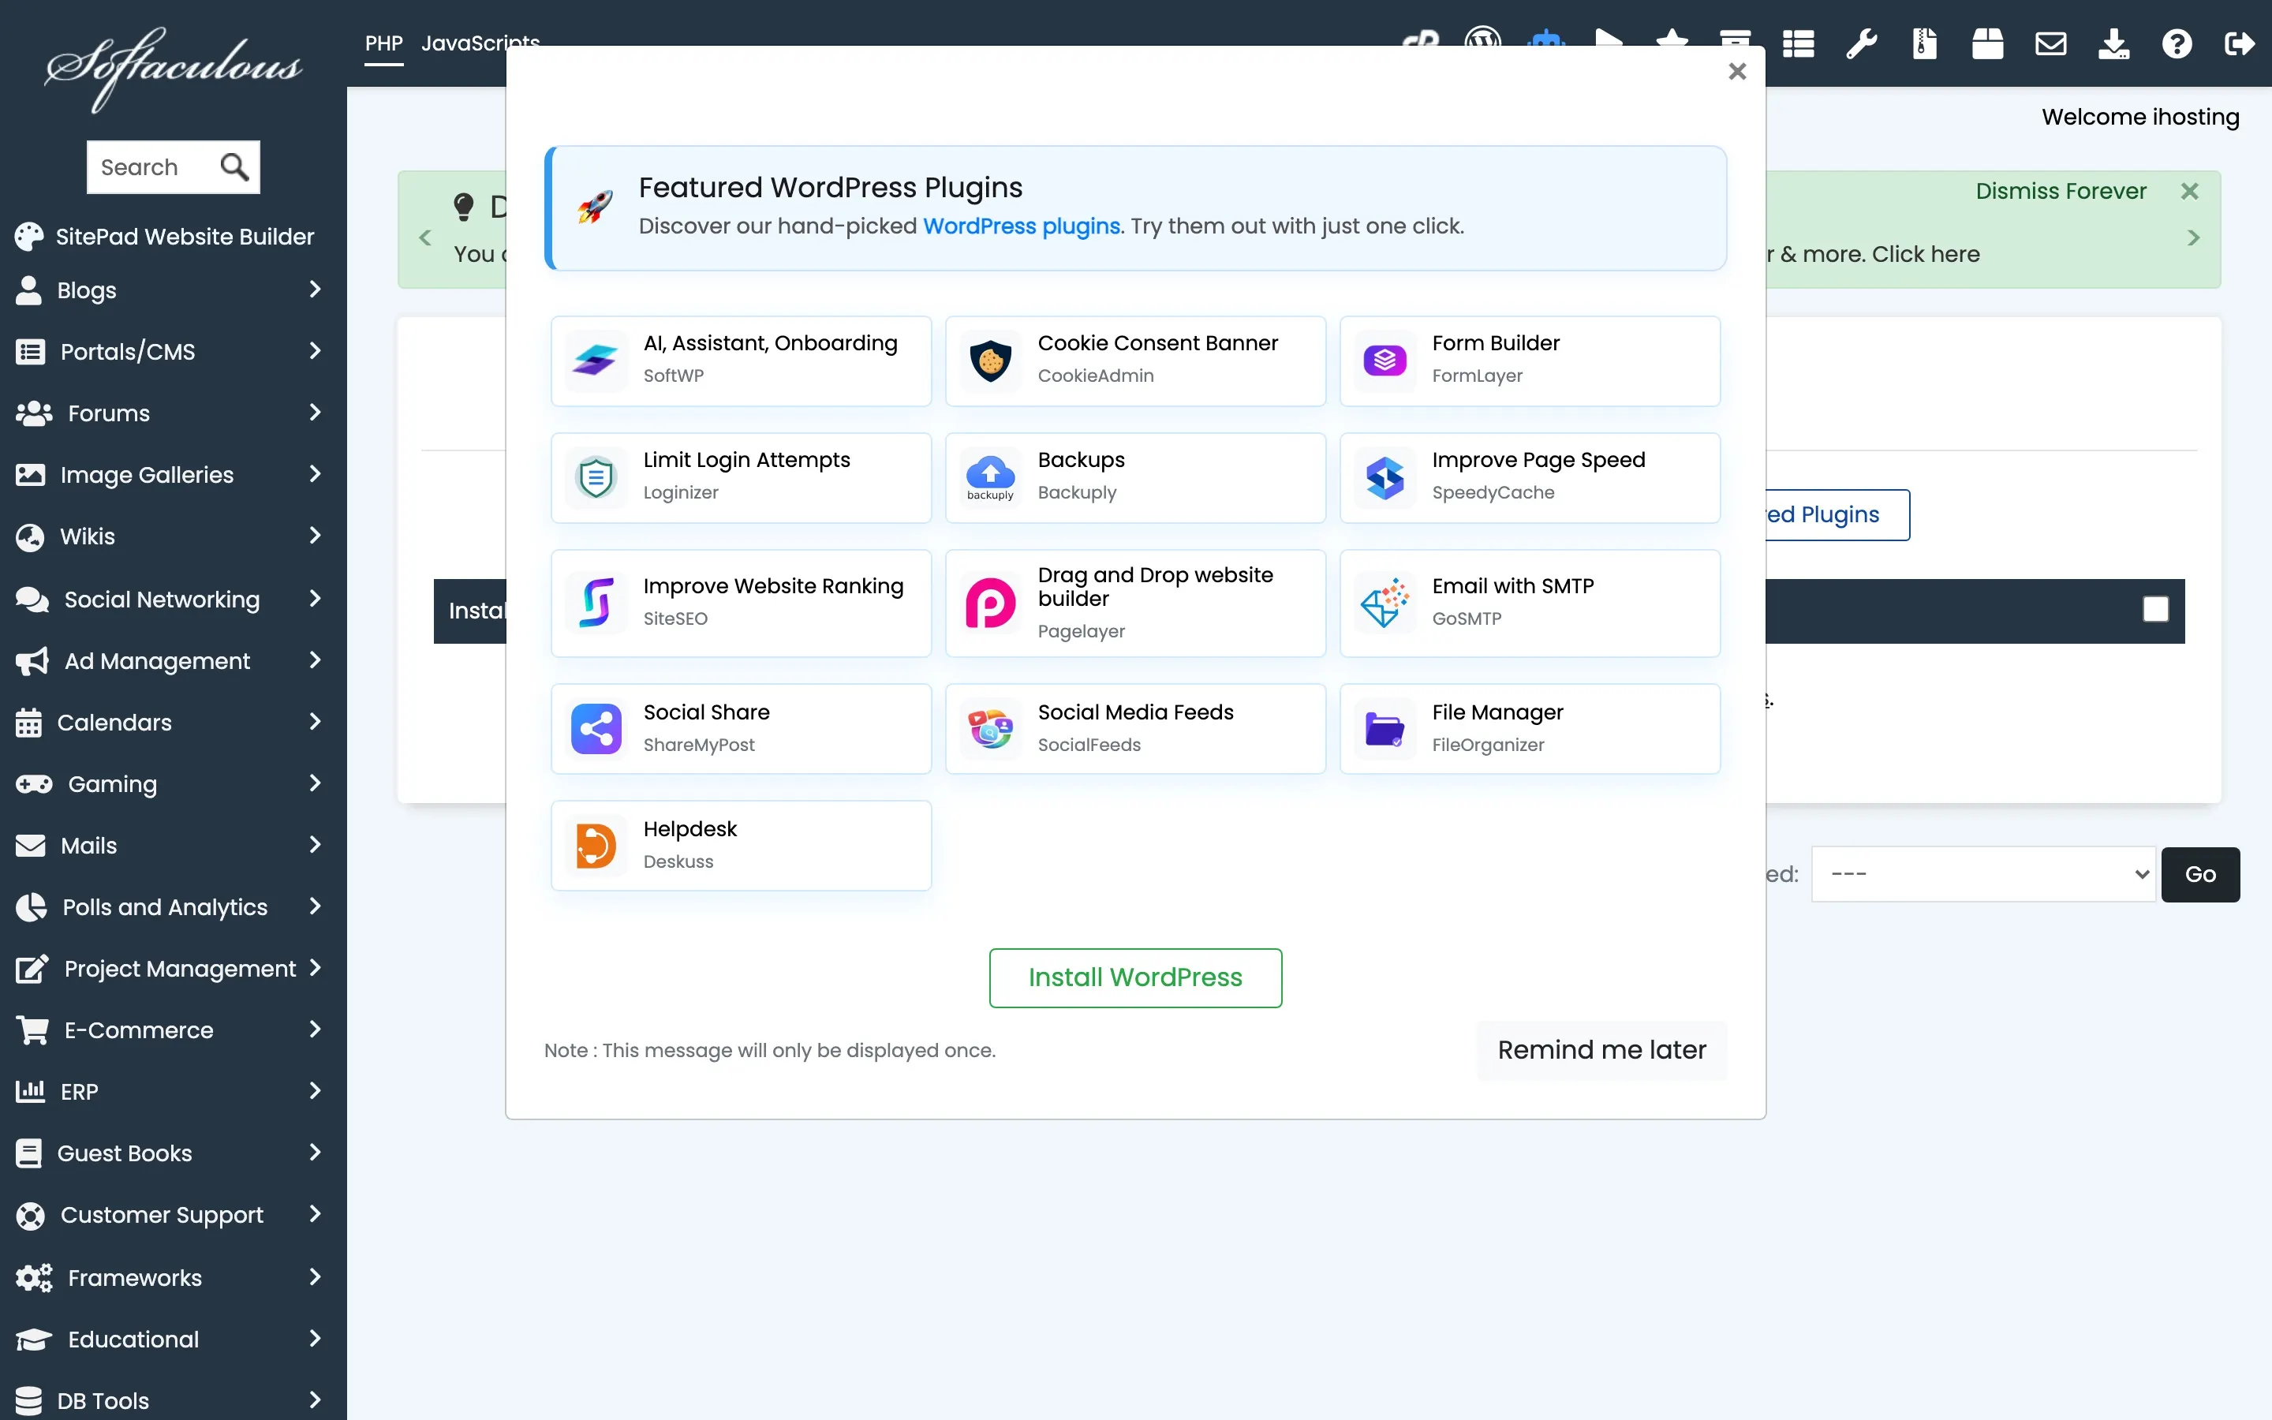This screenshot has height=1420, width=2272.
Task: Expand the Blogs category chevron
Action: [x=316, y=290]
